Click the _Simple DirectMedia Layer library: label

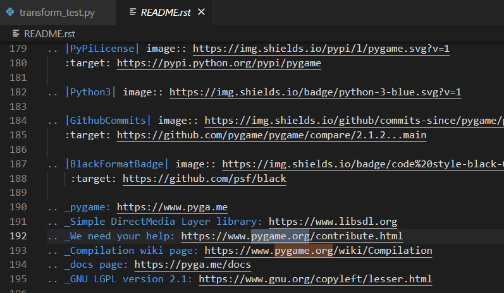pos(163,222)
